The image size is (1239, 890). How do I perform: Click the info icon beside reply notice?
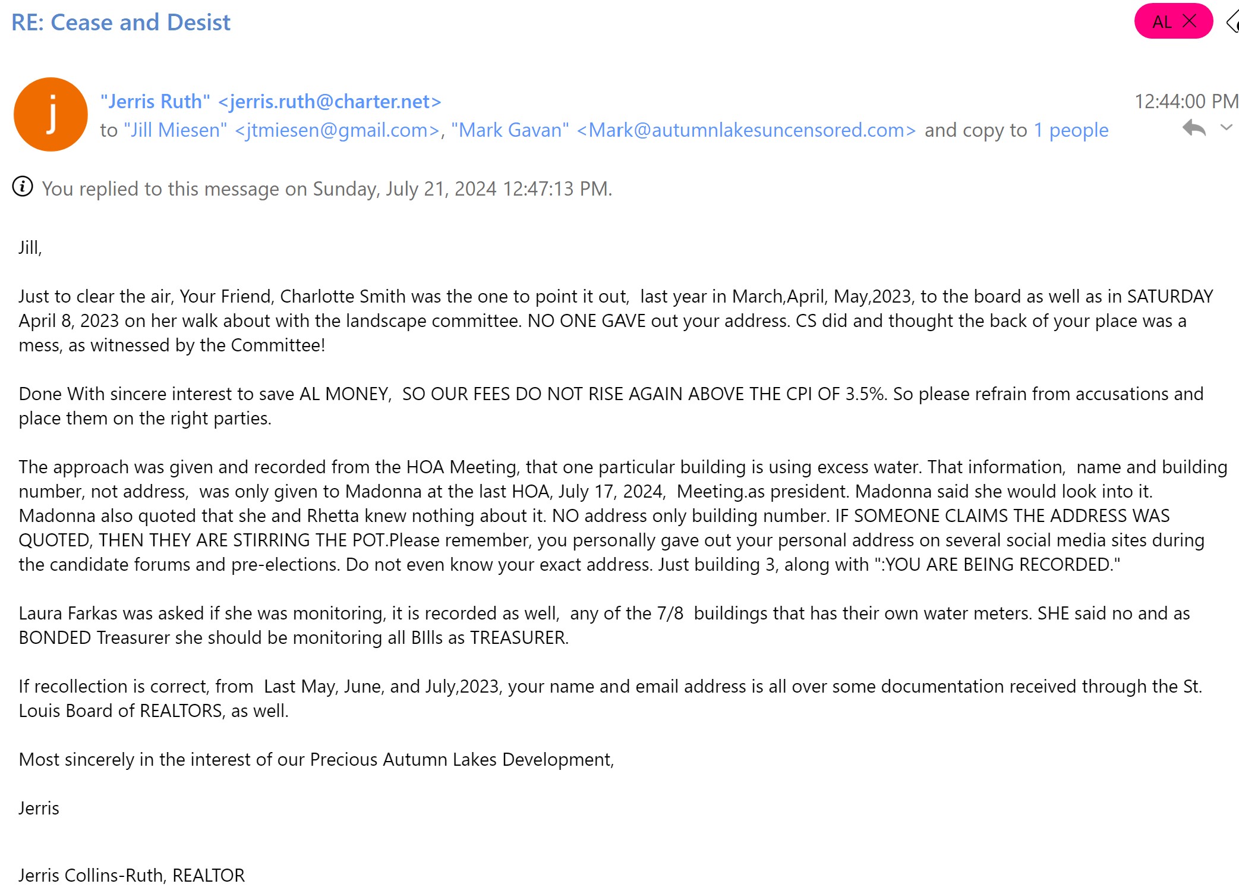pos(23,187)
